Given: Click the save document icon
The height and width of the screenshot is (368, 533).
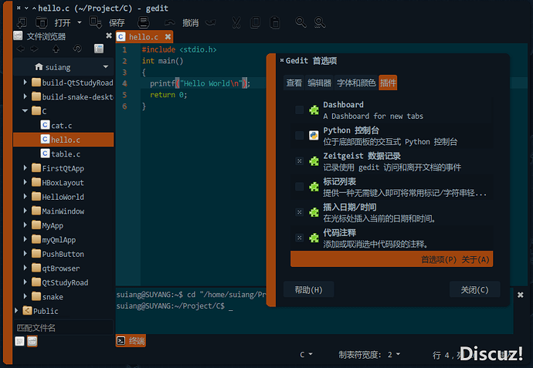Looking at the screenshot, I should (95, 22).
